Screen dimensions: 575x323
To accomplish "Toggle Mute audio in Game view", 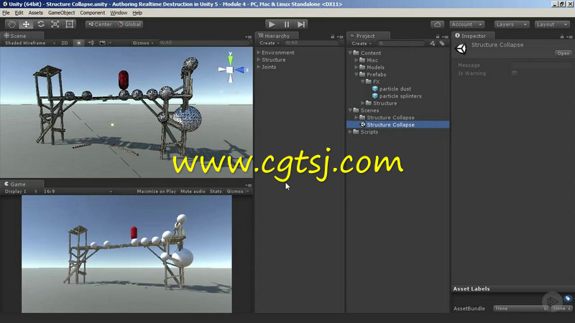I will click(x=193, y=191).
